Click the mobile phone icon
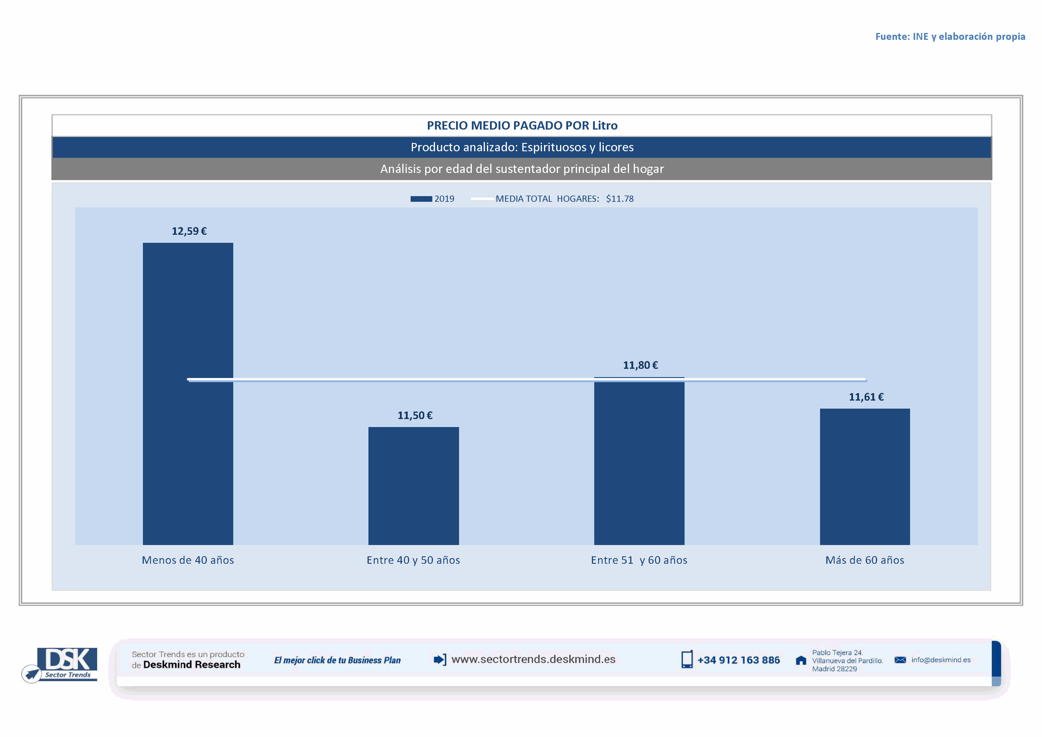Viewport: 1042px width, 737px height. [x=687, y=659]
